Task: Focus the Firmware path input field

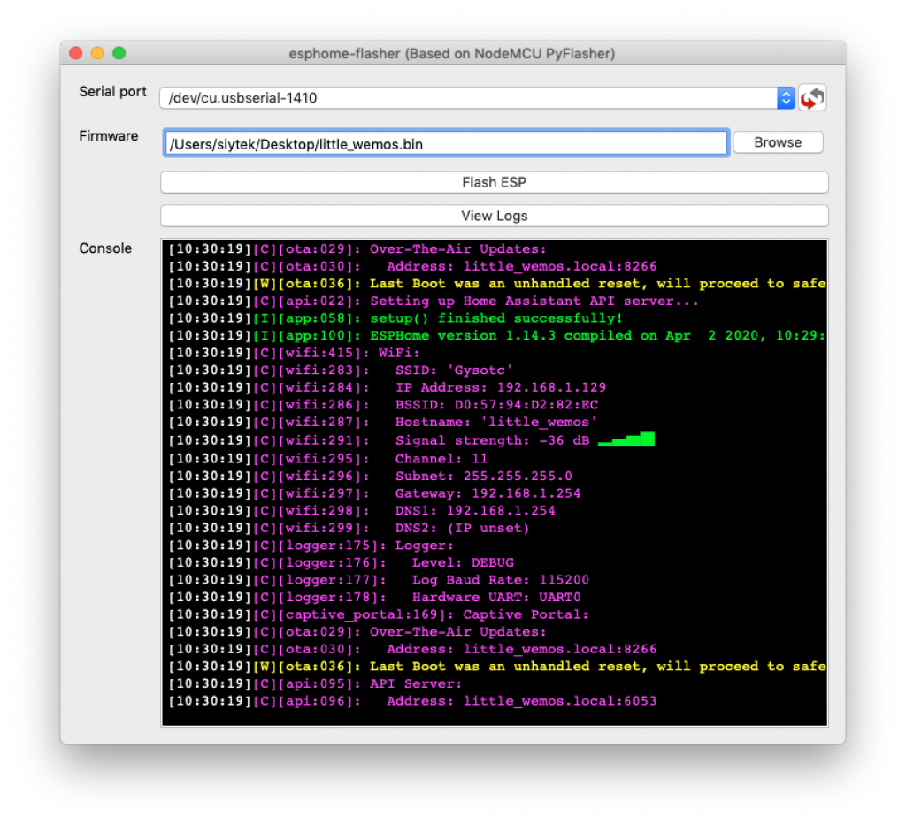Action: coord(446,143)
